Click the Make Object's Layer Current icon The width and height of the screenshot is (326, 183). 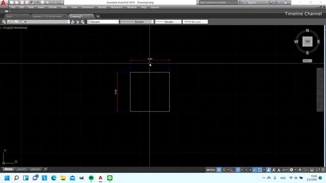pos(72,22)
